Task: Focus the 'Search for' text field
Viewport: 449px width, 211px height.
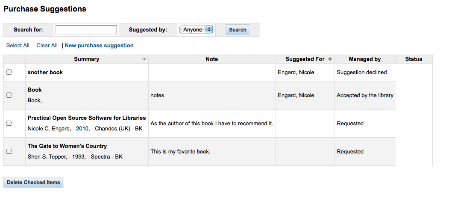Action: coord(86,30)
